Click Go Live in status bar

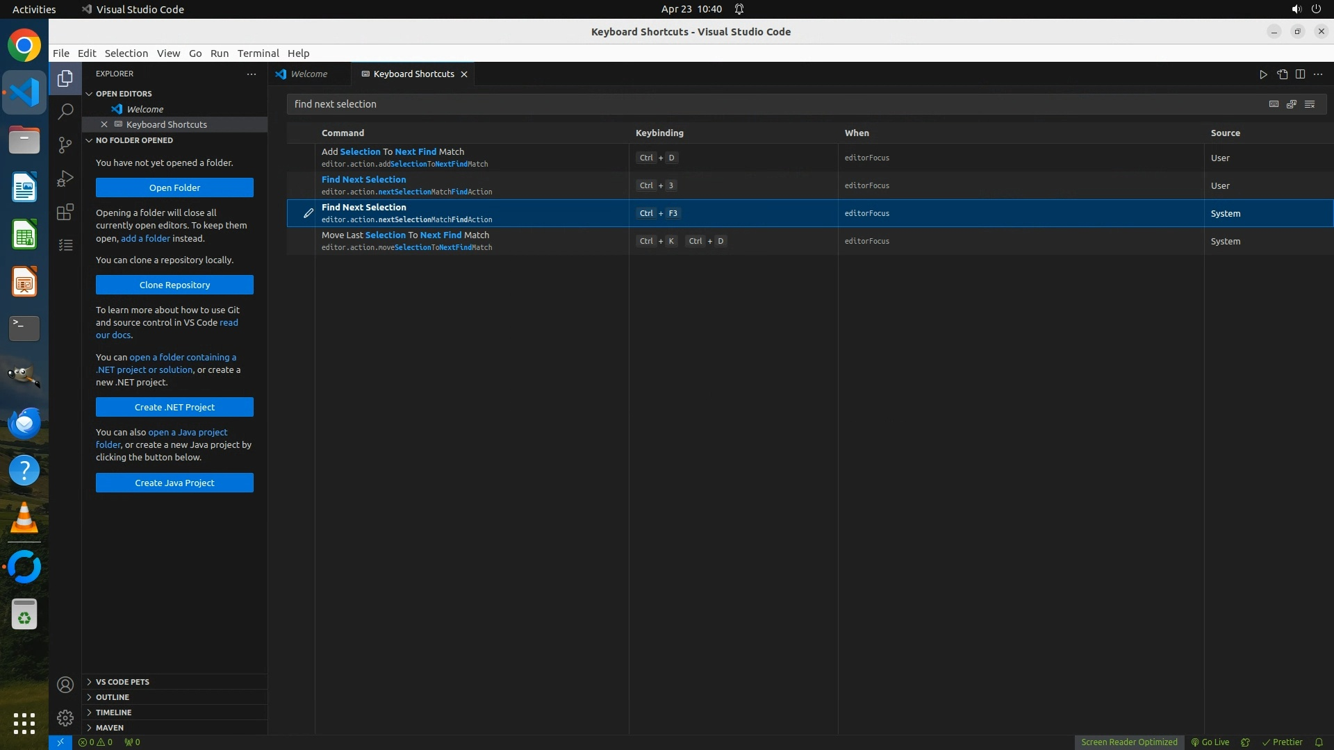1210,742
